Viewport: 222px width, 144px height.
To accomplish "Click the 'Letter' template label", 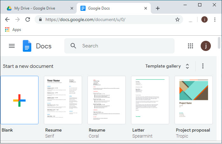I will (138, 130).
